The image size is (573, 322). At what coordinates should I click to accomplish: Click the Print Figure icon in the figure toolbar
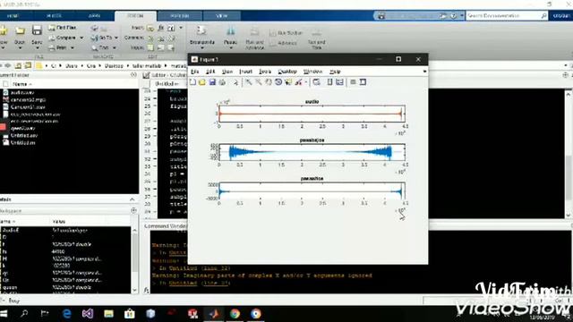pyautogui.click(x=222, y=82)
